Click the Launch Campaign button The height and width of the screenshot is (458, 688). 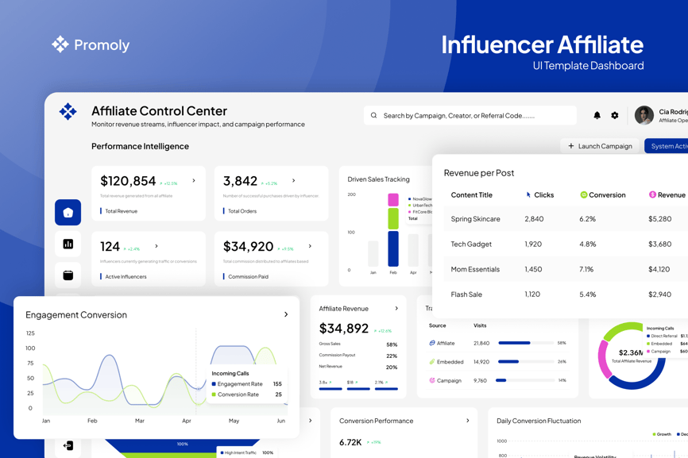600,146
